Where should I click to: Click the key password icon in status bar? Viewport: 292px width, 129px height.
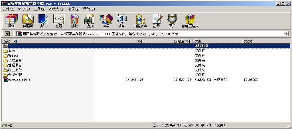click(10, 126)
